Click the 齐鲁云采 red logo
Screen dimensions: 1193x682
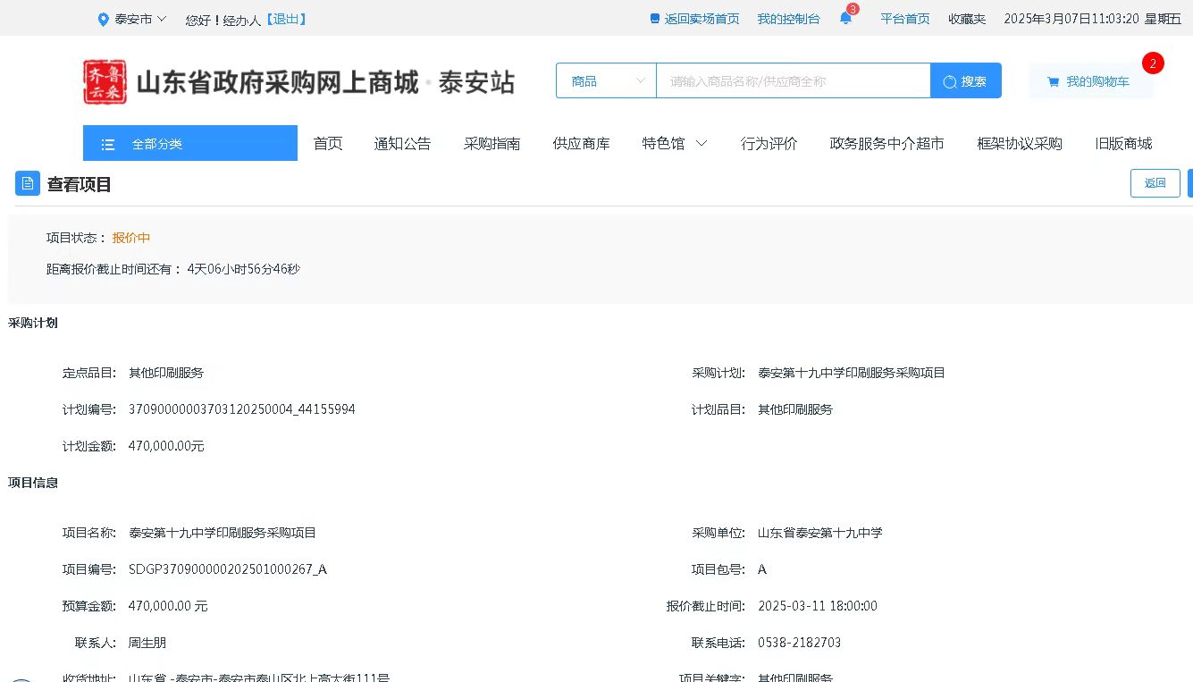[105, 82]
